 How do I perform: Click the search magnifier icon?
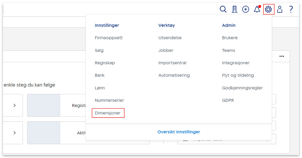[x=223, y=9]
